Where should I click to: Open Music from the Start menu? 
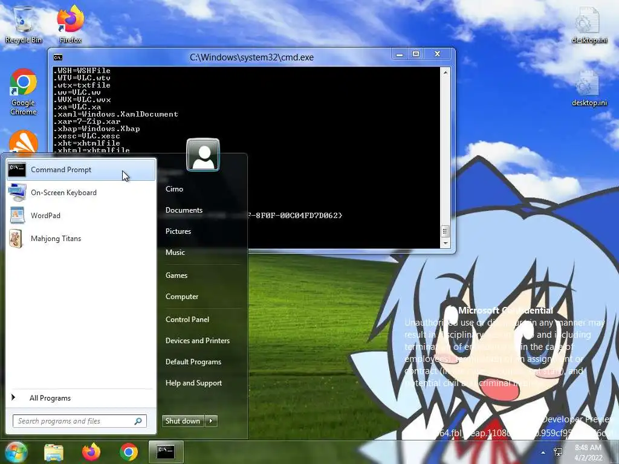tap(175, 253)
